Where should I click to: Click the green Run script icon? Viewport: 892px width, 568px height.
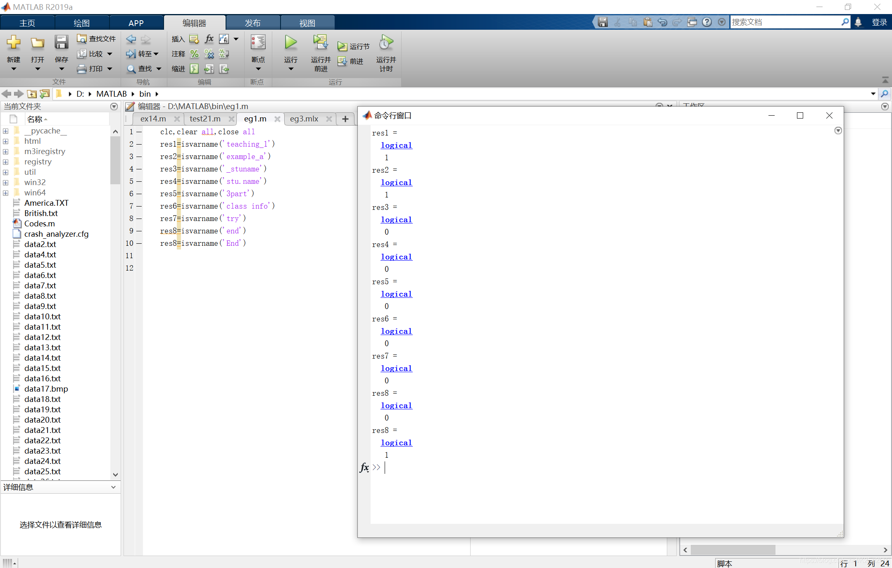(290, 43)
